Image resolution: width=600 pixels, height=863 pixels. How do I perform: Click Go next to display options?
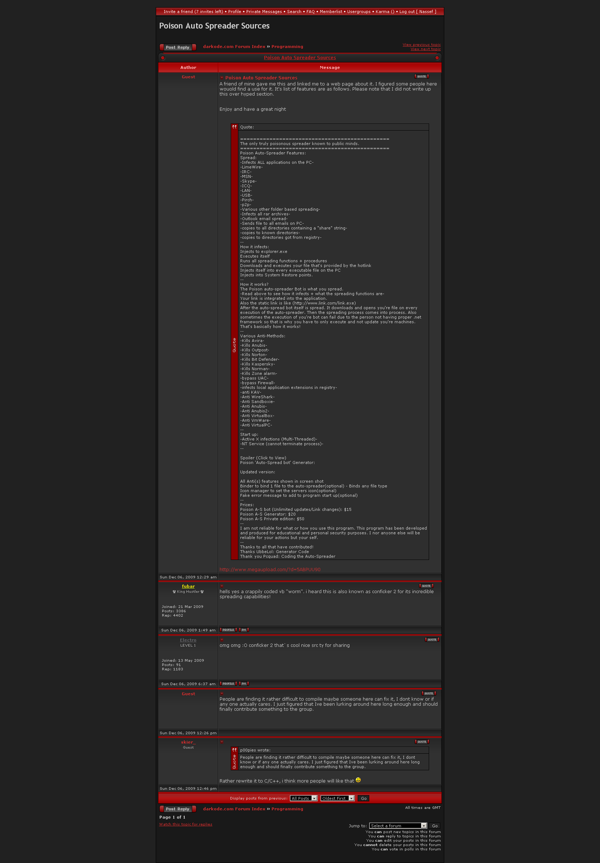pyautogui.click(x=363, y=798)
